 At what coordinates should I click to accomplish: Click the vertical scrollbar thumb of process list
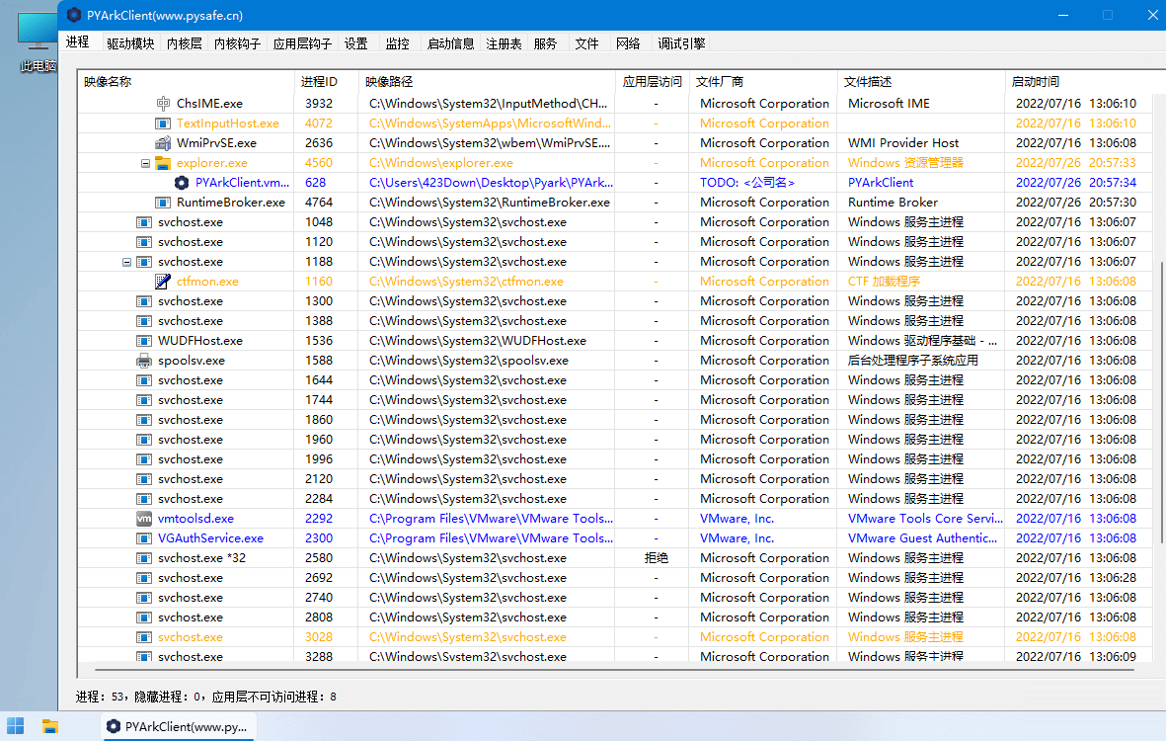(x=1161, y=402)
